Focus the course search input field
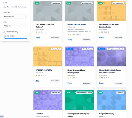Screen dimensions: 132x118 click(x=15, y=7)
